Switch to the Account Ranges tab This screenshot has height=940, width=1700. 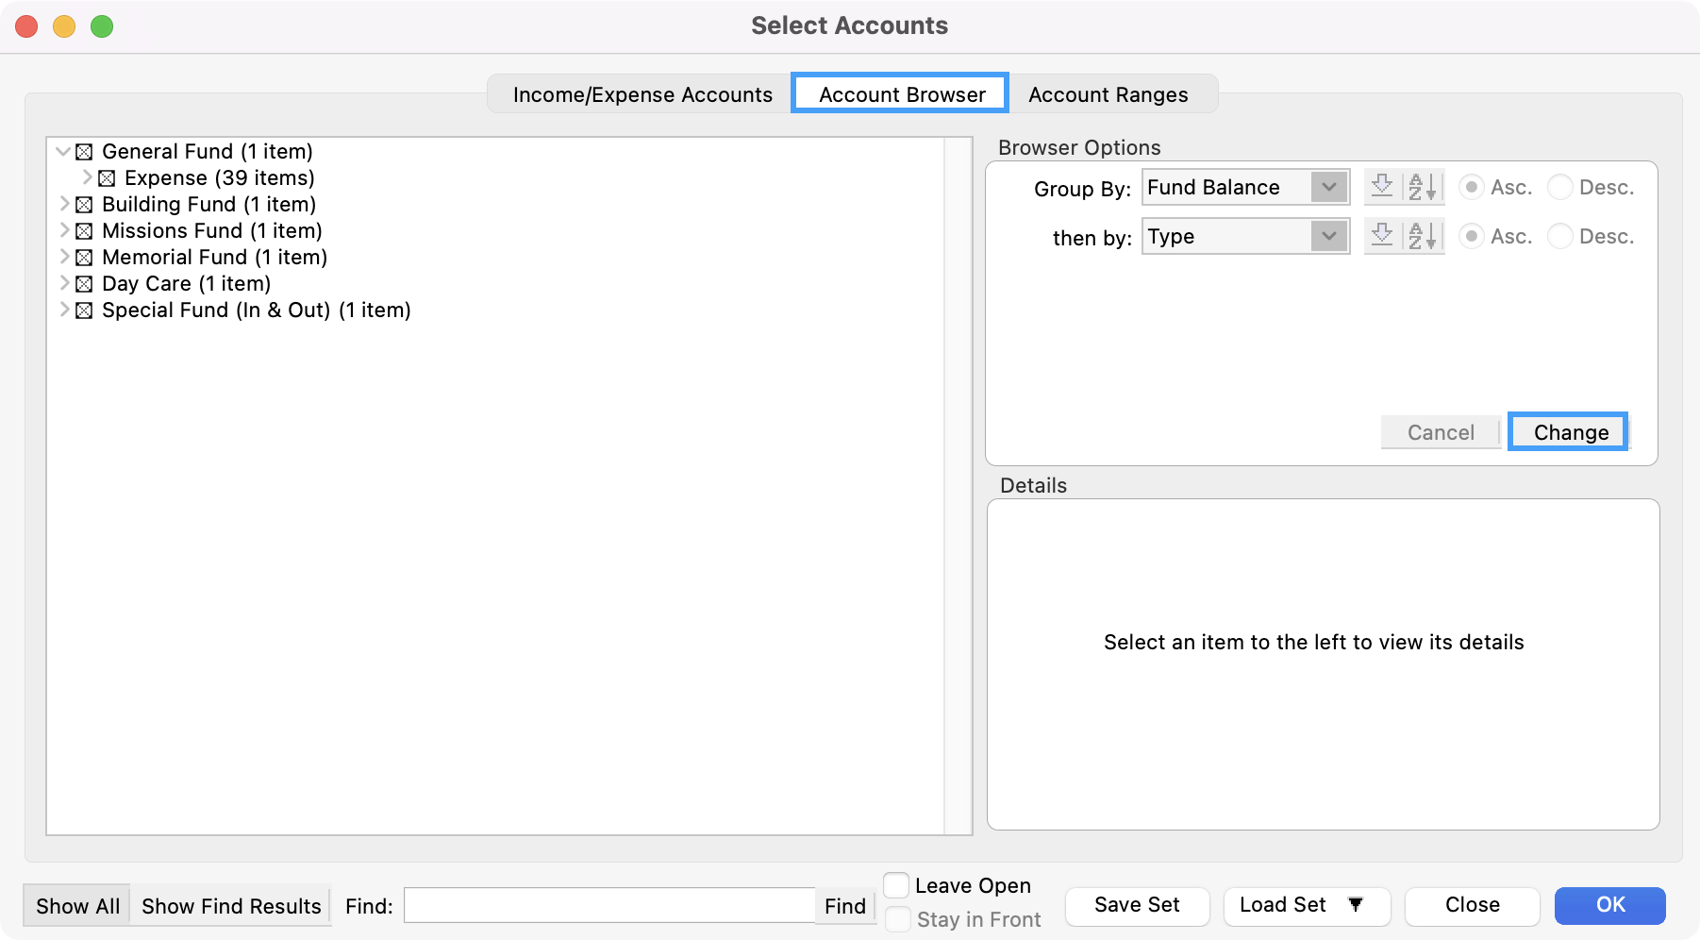(x=1108, y=94)
